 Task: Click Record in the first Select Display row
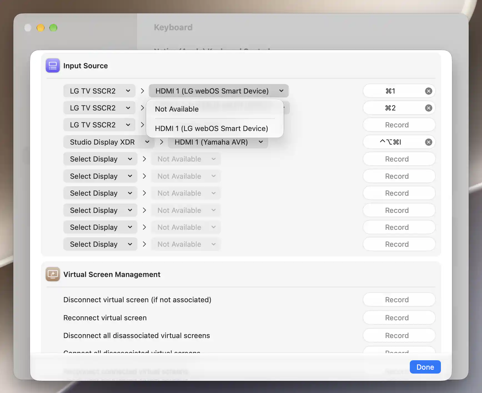tap(399, 159)
